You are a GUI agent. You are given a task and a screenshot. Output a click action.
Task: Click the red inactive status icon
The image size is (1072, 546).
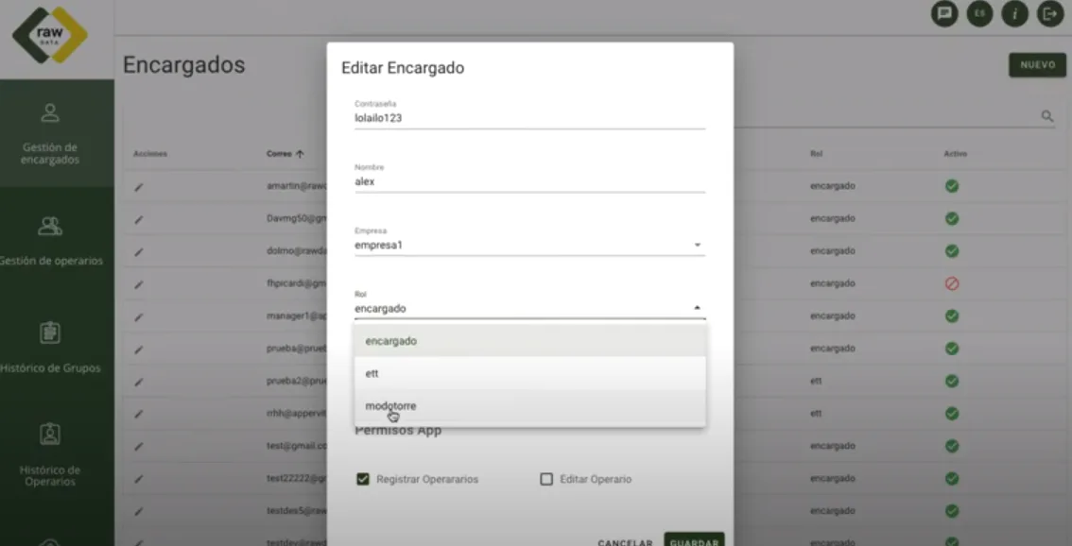coord(952,283)
